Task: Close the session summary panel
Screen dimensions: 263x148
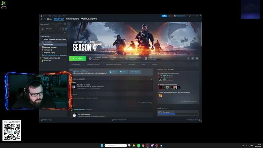Action: tap(151, 79)
